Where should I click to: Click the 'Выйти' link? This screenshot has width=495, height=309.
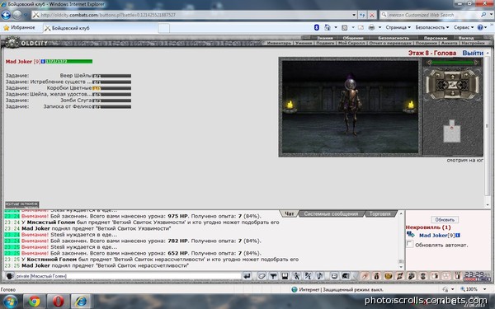tap(473, 53)
